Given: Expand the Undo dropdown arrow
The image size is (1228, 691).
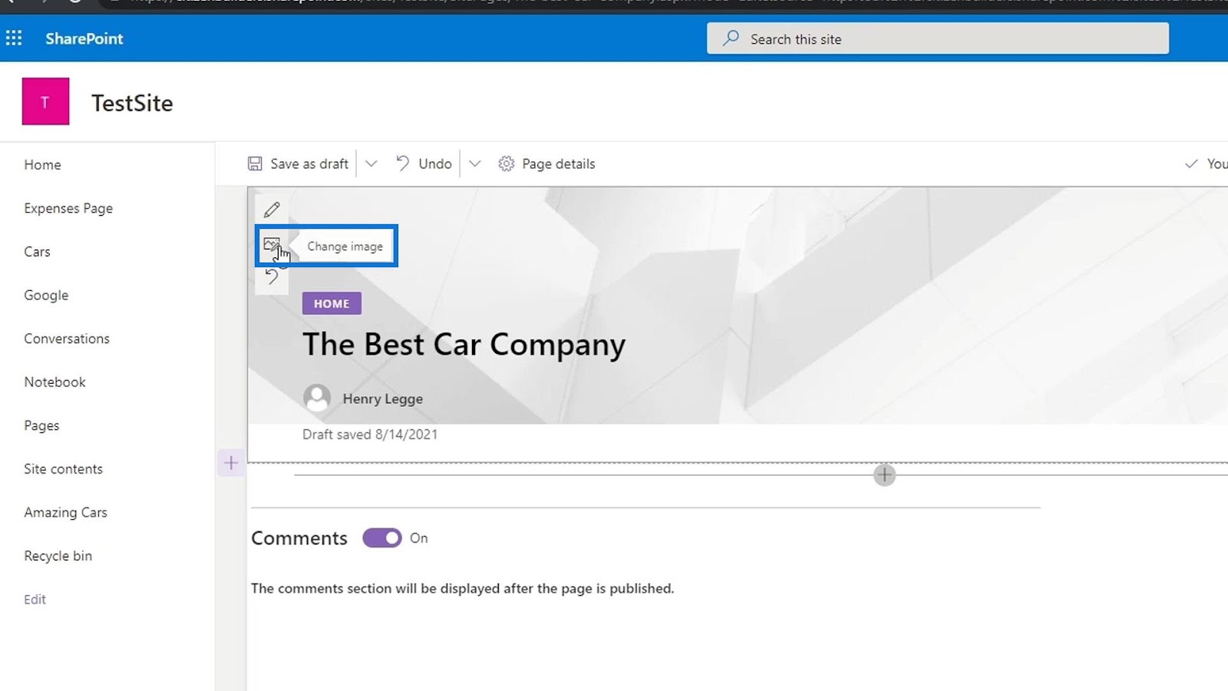Looking at the screenshot, I should [x=475, y=164].
